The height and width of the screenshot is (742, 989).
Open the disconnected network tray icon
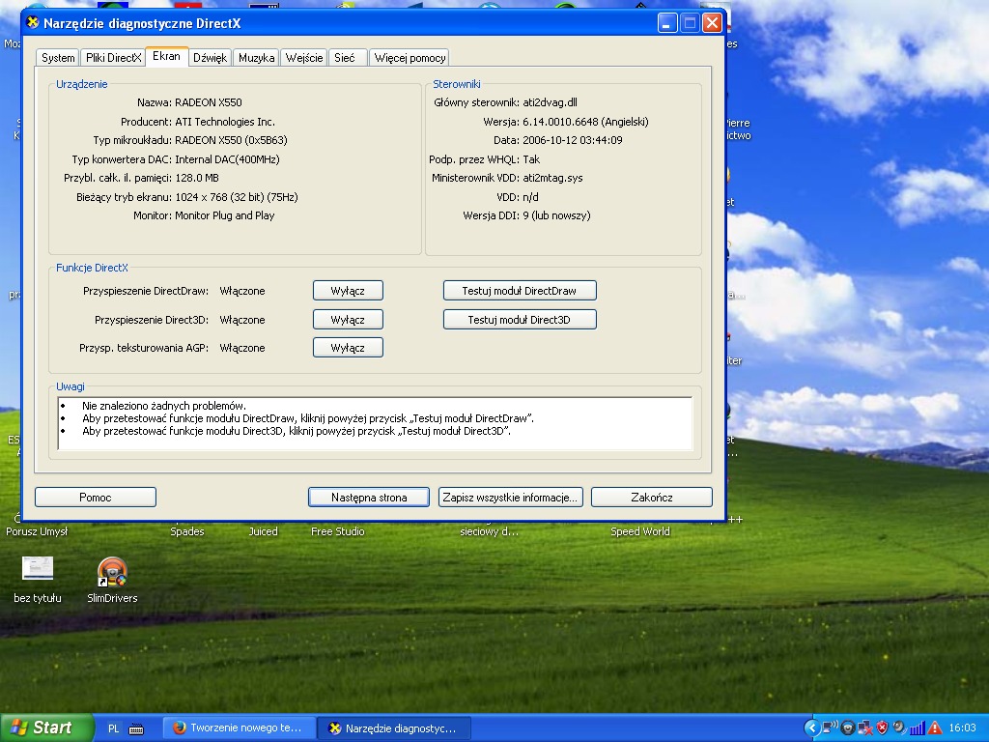(x=865, y=728)
